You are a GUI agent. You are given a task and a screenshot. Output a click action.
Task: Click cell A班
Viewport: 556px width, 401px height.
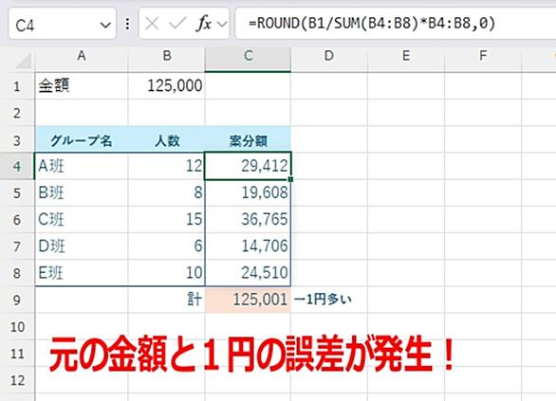point(82,166)
